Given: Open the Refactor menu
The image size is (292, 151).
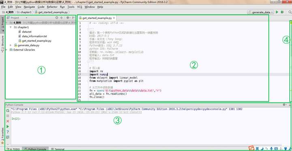Looking at the screenshot, I should (x=52, y=7).
